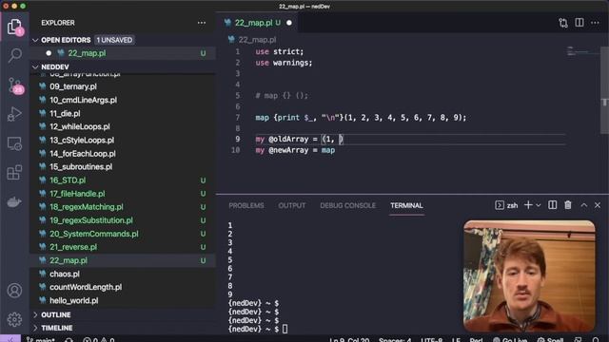
Task: Click the synchronize changes status icon
Action: coord(69,340)
